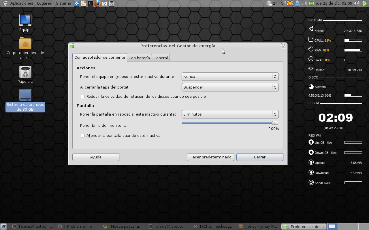Click the show desktop button in bottom panel
The image size is (369, 230).
coord(4,227)
